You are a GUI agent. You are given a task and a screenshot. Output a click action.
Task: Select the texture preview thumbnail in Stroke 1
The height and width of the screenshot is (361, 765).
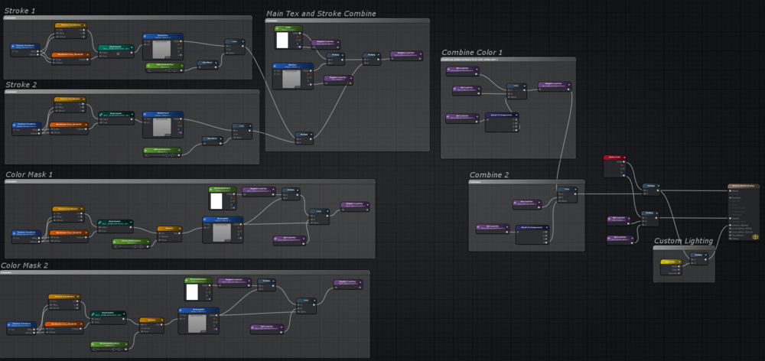pos(162,50)
